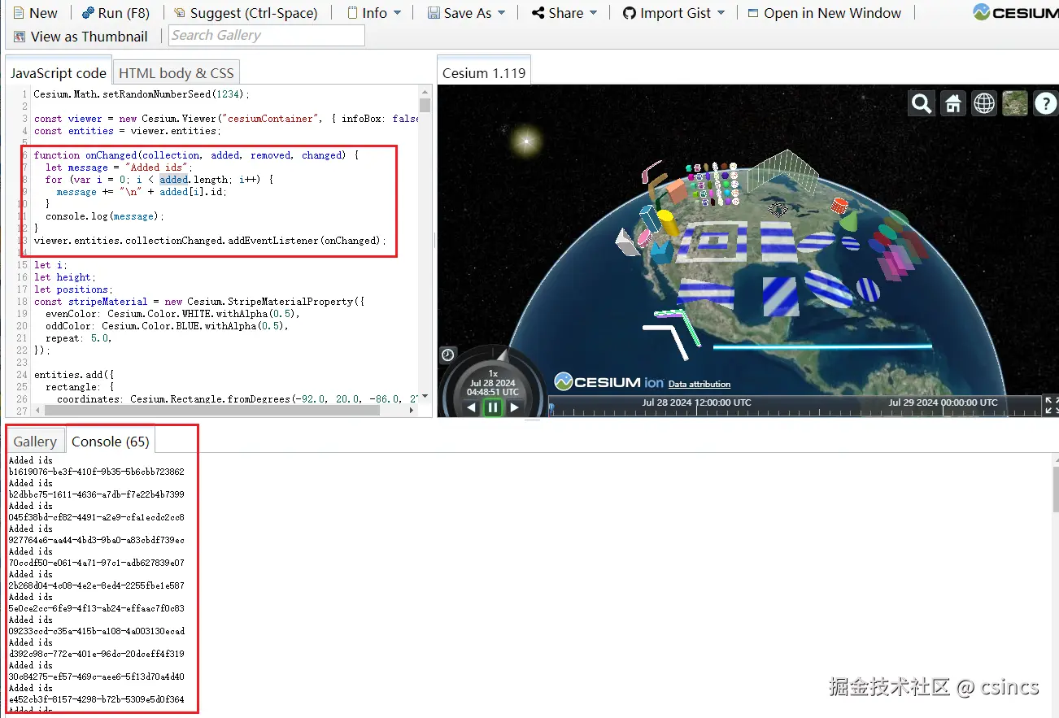Open the navigation help question-mark icon
1059x718 pixels.
coord(1045,103)
